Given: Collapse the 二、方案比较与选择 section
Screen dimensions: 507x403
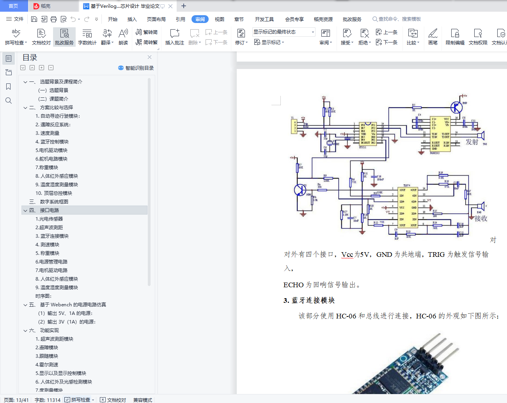Looking at the screenshot, I should pos(25,108).
